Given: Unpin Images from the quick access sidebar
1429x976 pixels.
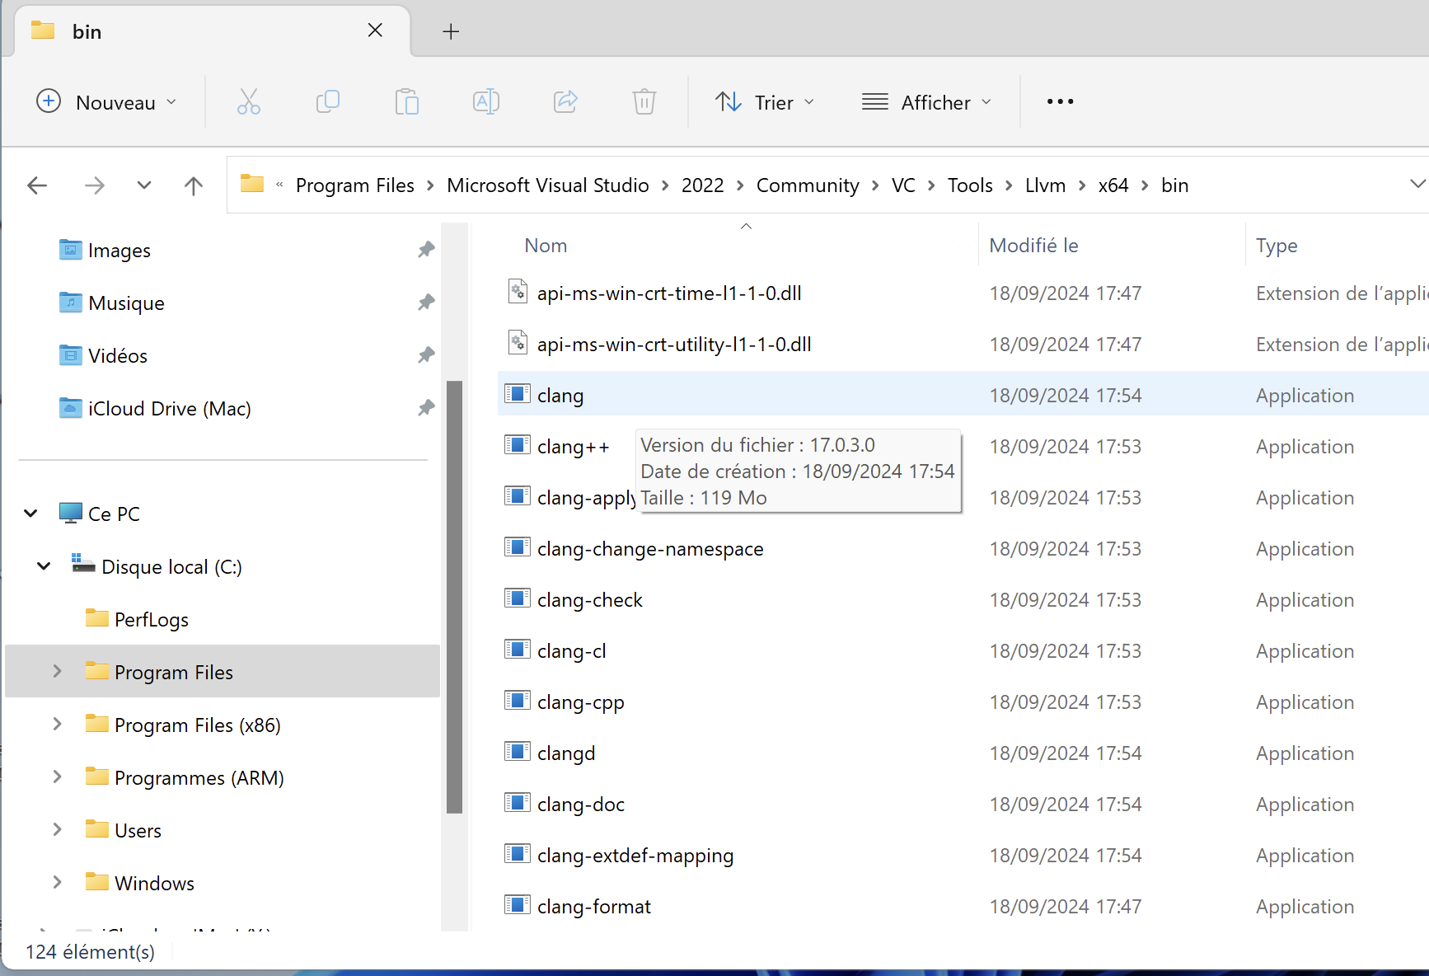Looking at the screenshot, I should pyautogui.click(x=426, y=249).
